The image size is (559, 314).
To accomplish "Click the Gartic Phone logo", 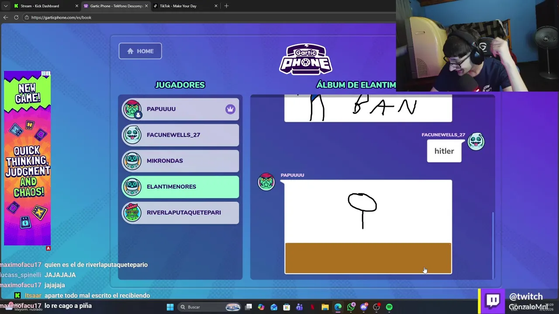I will [x=306, y=59].
